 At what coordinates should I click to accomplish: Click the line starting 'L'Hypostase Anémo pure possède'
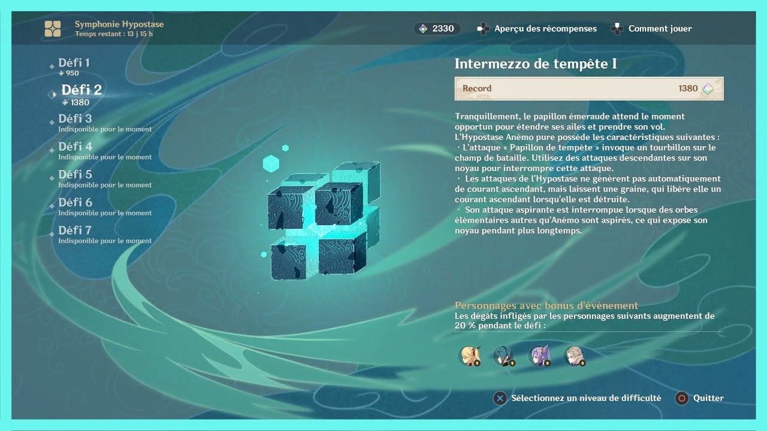click(588, 137)
